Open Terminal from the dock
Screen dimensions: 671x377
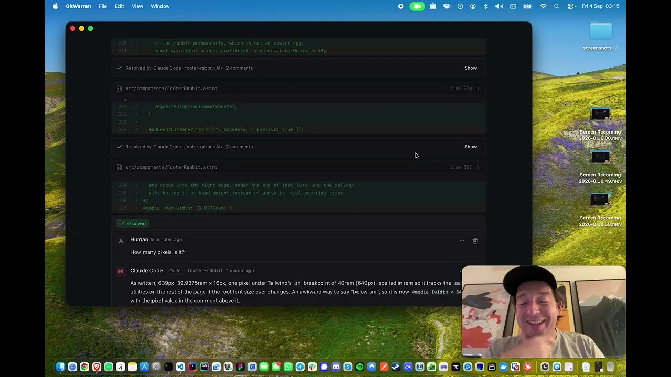coord(168,367)
